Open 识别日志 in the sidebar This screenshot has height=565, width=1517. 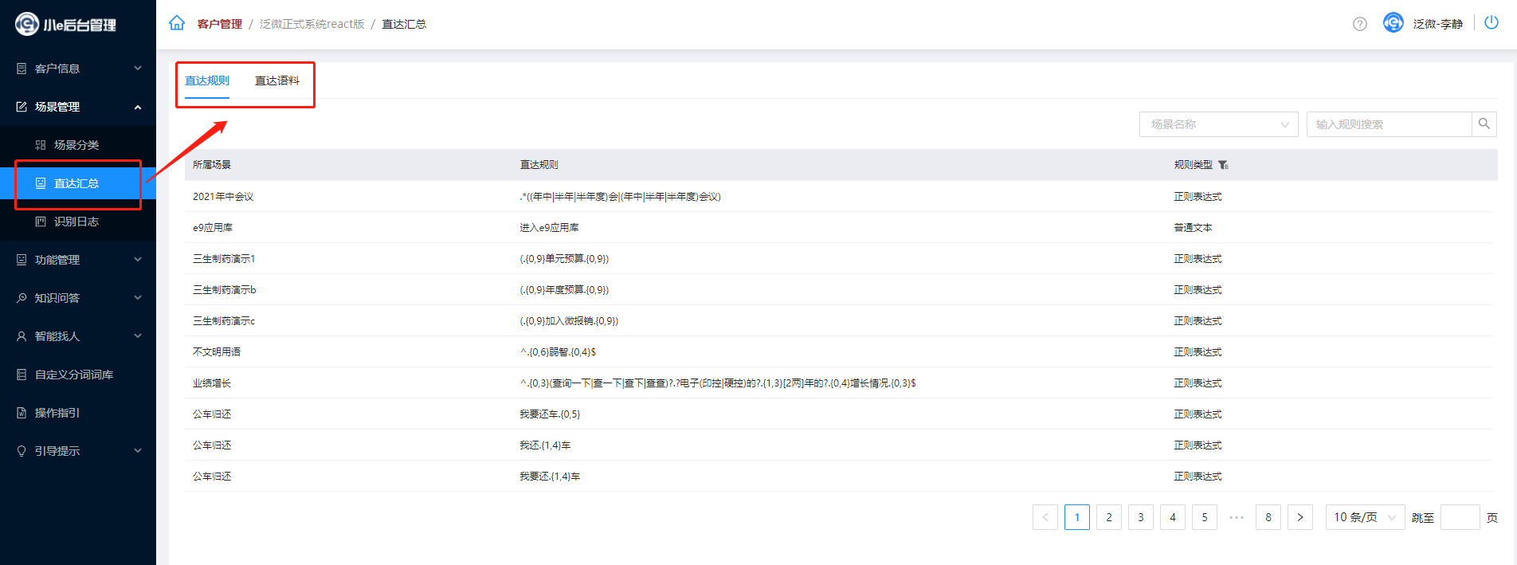[x=78, y=222]
